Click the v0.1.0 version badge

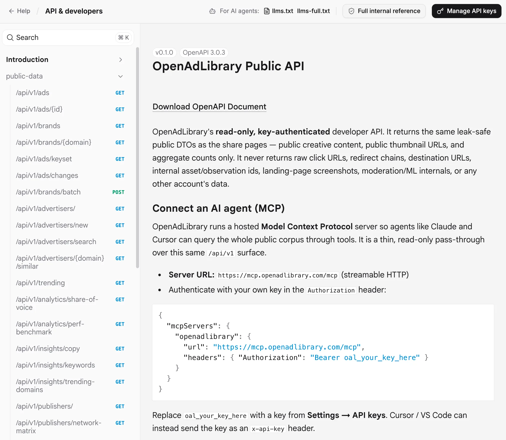[x=164, y=52]
